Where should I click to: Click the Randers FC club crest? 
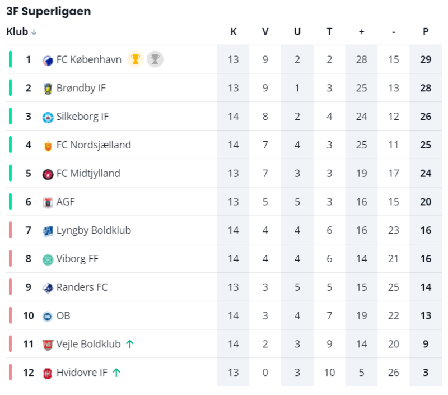48,288
